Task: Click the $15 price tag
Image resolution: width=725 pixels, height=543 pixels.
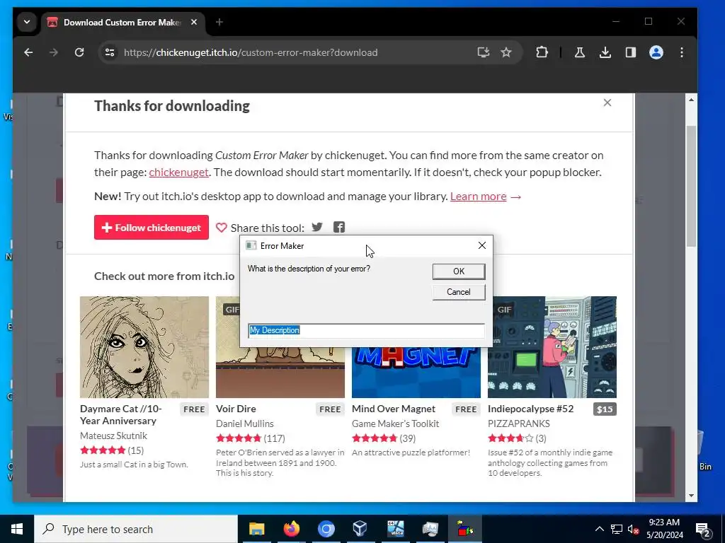Action: tap(605, 409)
